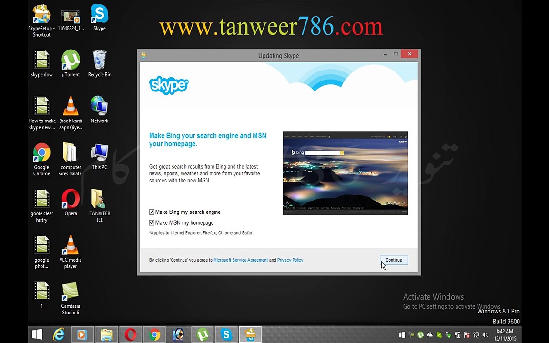Switch to µTorrent on the taskbar
The image size is (549, 343).
tap(203, 334)
